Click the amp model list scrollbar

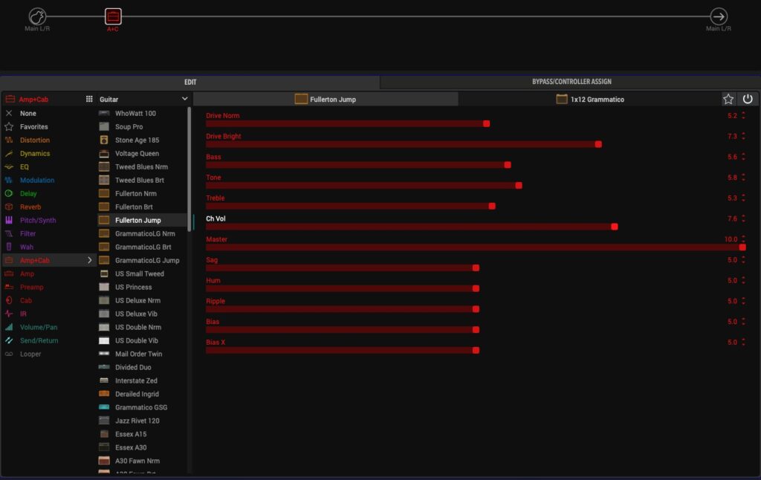(190, 171)
